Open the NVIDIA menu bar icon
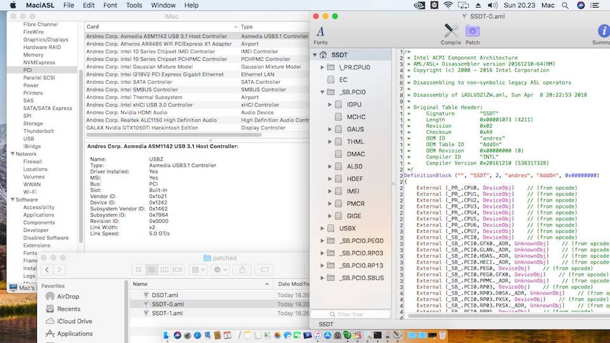The height and width of the screenshot is (343, 610). [x=419, y=6]
